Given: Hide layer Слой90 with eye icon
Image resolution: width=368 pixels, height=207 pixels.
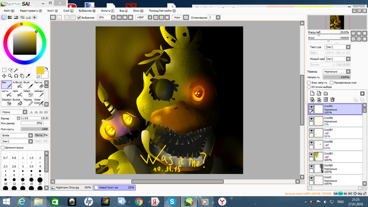Looking at the screenshot, I should point(311,119).
